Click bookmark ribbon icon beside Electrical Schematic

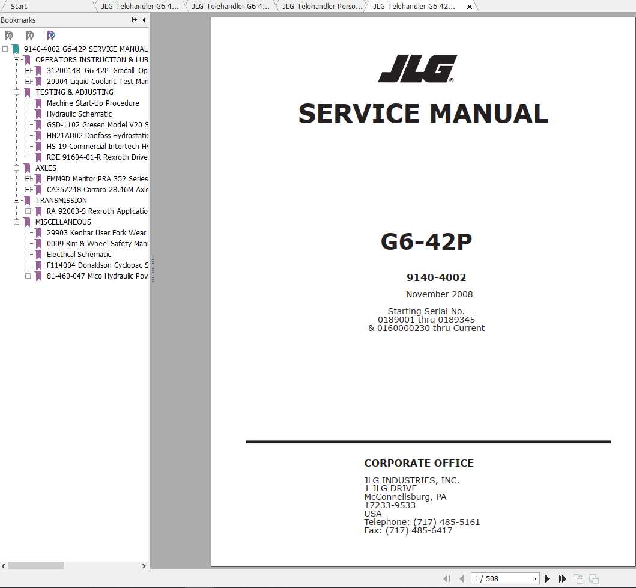click(x=38, y=254)
